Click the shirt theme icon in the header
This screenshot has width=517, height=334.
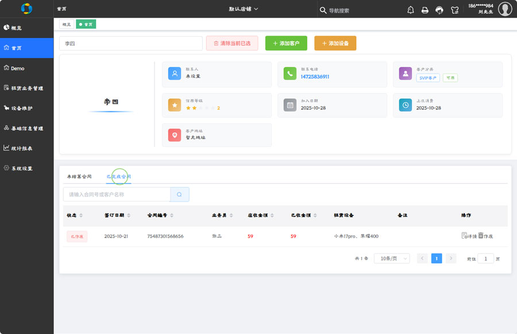pyautogui.click(x=455, y=10)
